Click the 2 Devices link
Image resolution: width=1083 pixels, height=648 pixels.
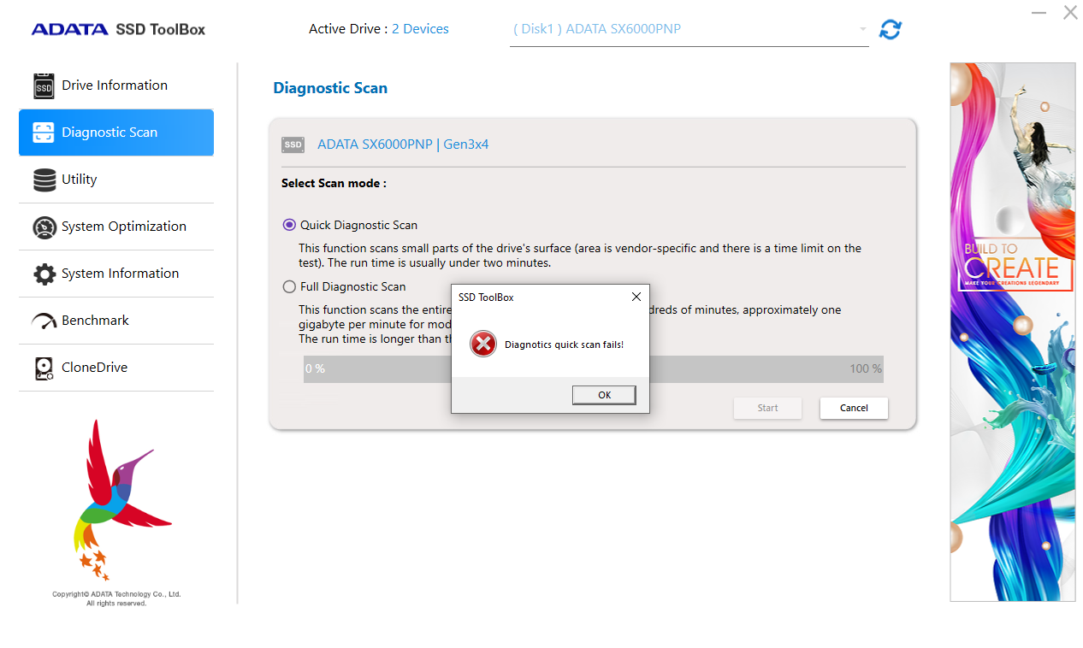pyautogui.click(x=420, y=29)
